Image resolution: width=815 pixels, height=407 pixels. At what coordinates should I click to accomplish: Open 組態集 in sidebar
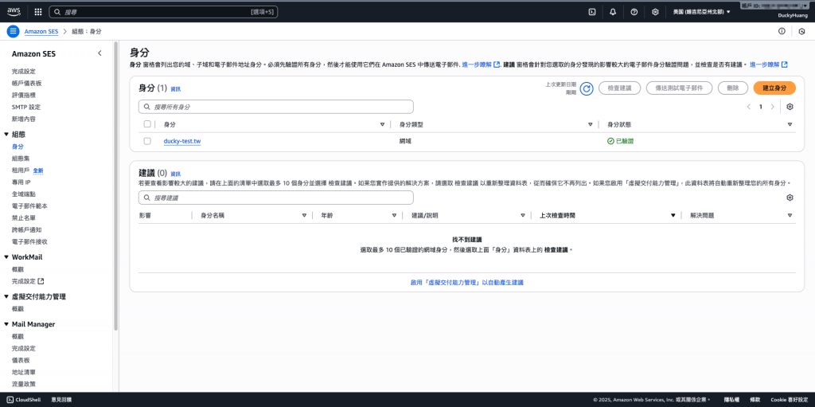21,158
